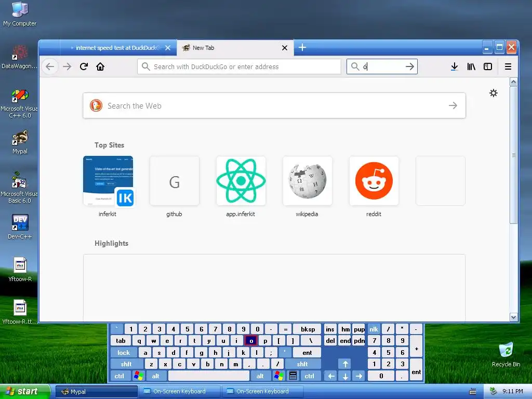This screenshot has width=532, height=399.
Task: Activate first On-Screen Keyboard taskbar button
Action: click(180, 392)
